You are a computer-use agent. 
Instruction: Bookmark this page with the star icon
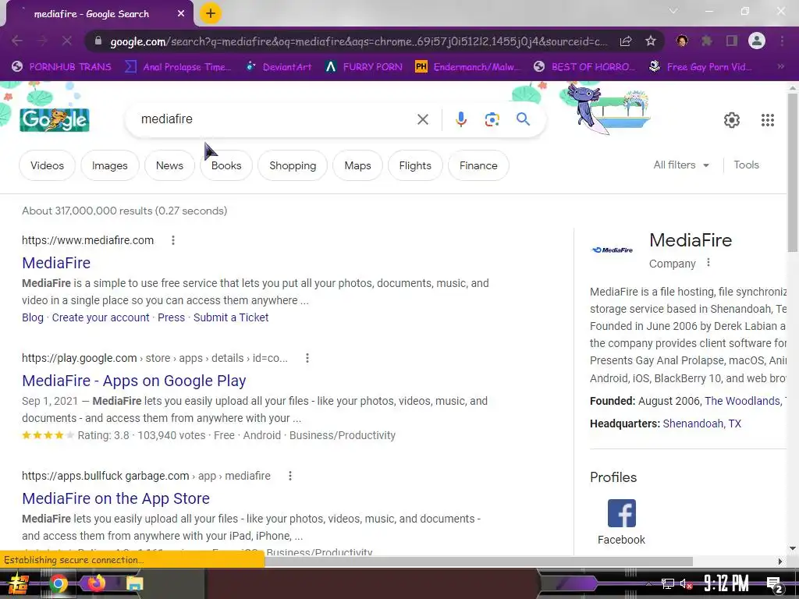(651, 41)
